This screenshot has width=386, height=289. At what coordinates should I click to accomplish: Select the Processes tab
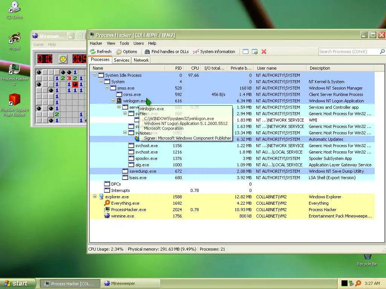point(100,60)
